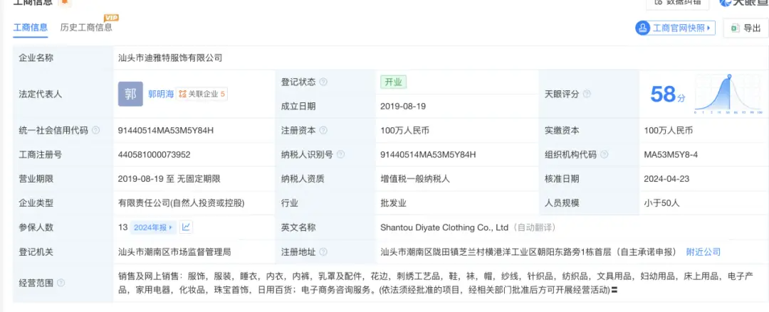Click help icon next to 天眼评分

(x=587, y=94)
